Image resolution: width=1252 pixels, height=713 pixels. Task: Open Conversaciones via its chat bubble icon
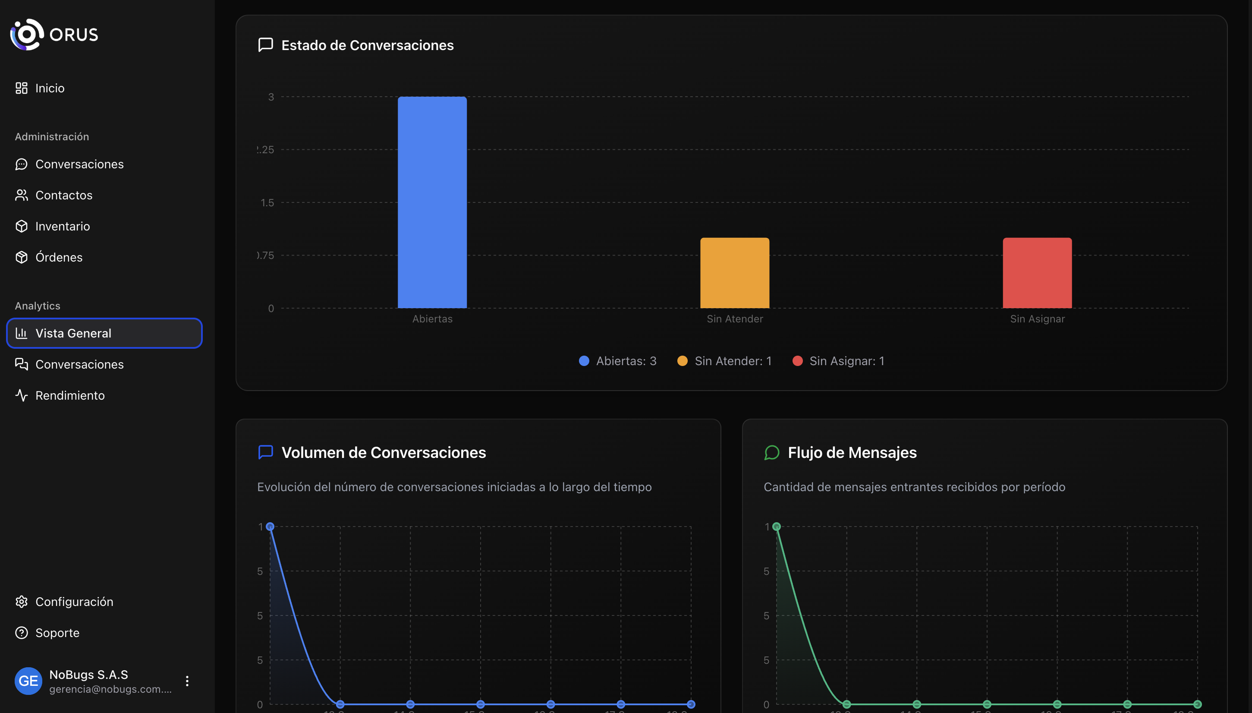point(22,164)
